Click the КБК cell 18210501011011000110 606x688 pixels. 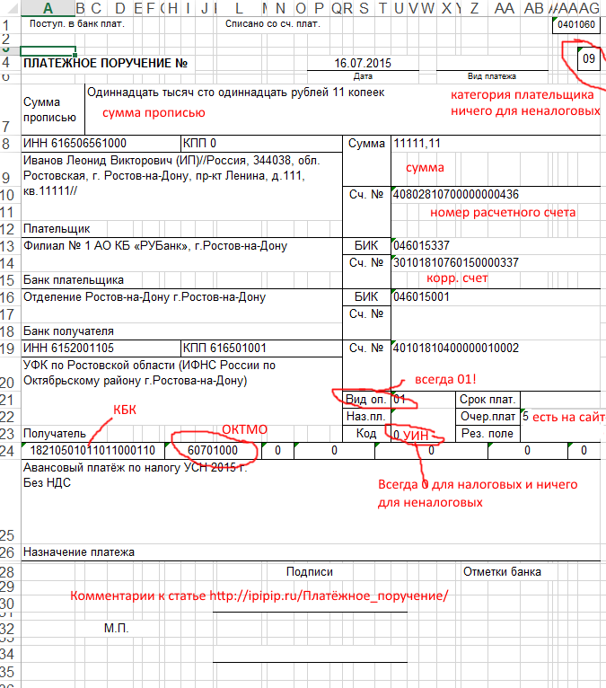pos(93,451)
